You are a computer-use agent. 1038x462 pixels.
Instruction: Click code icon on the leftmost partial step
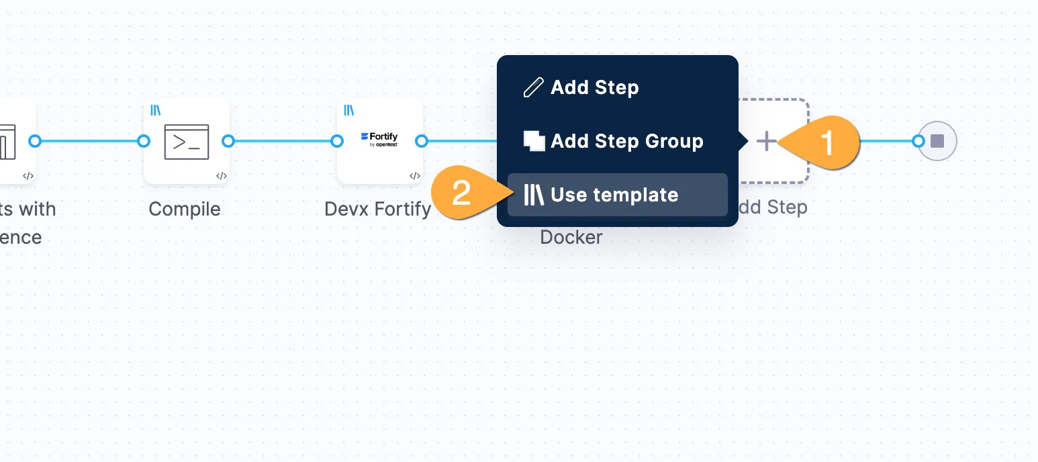(28, 176)
